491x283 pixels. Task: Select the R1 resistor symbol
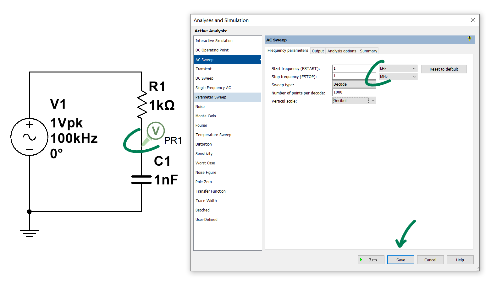[142, 105]
